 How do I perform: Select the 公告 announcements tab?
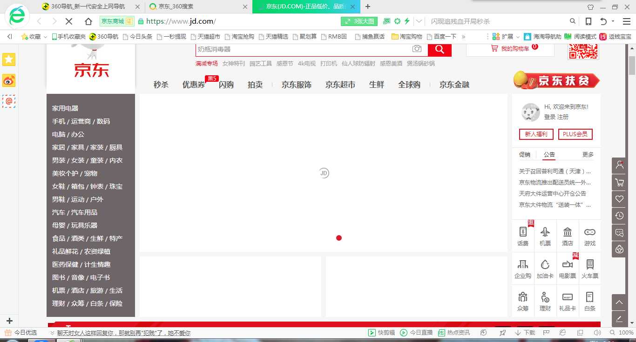click(x=549, y=154)
